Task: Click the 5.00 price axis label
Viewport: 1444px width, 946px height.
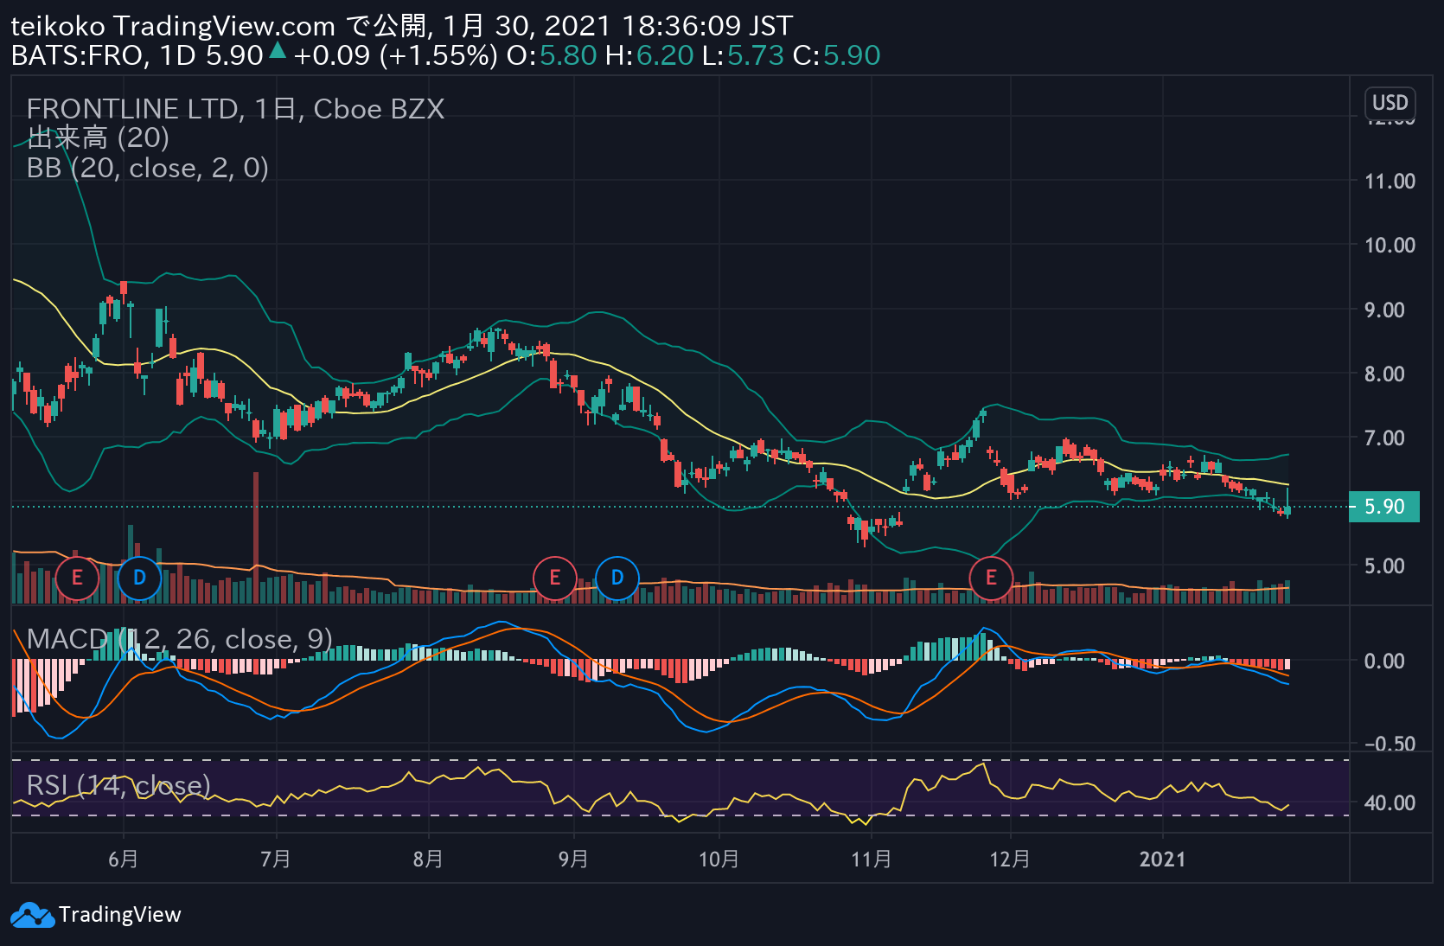Action: (1383, 566)
